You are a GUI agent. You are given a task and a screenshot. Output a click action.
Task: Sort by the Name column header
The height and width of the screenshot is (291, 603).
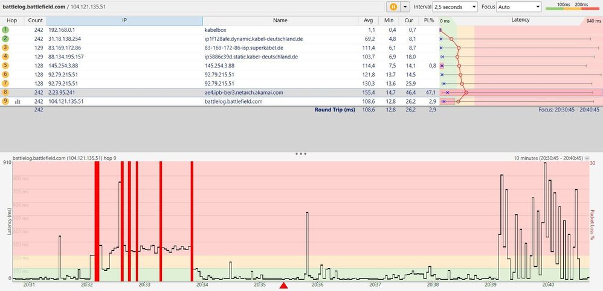(x=280, y=20)
